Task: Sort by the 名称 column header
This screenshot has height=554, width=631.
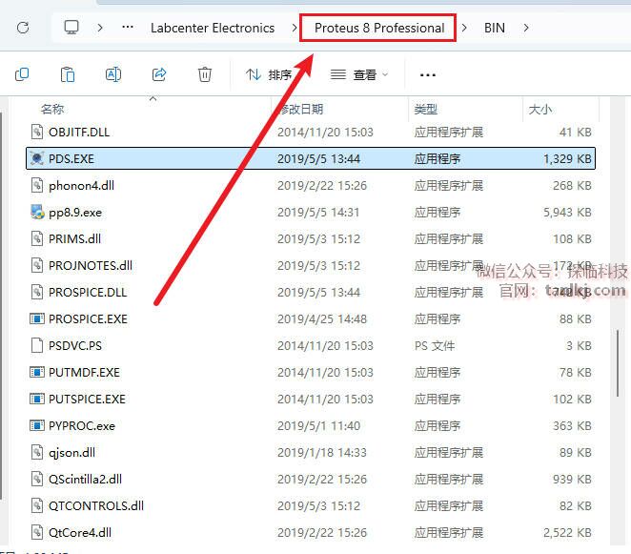Action: pos(52,109)
